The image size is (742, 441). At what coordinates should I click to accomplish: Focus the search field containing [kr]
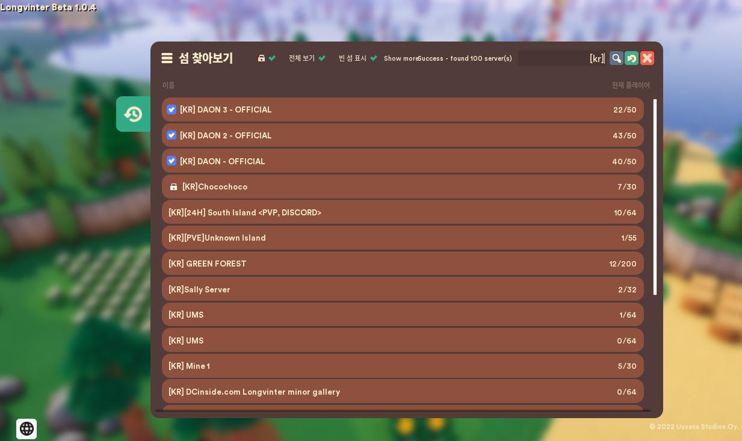[561, 58]
